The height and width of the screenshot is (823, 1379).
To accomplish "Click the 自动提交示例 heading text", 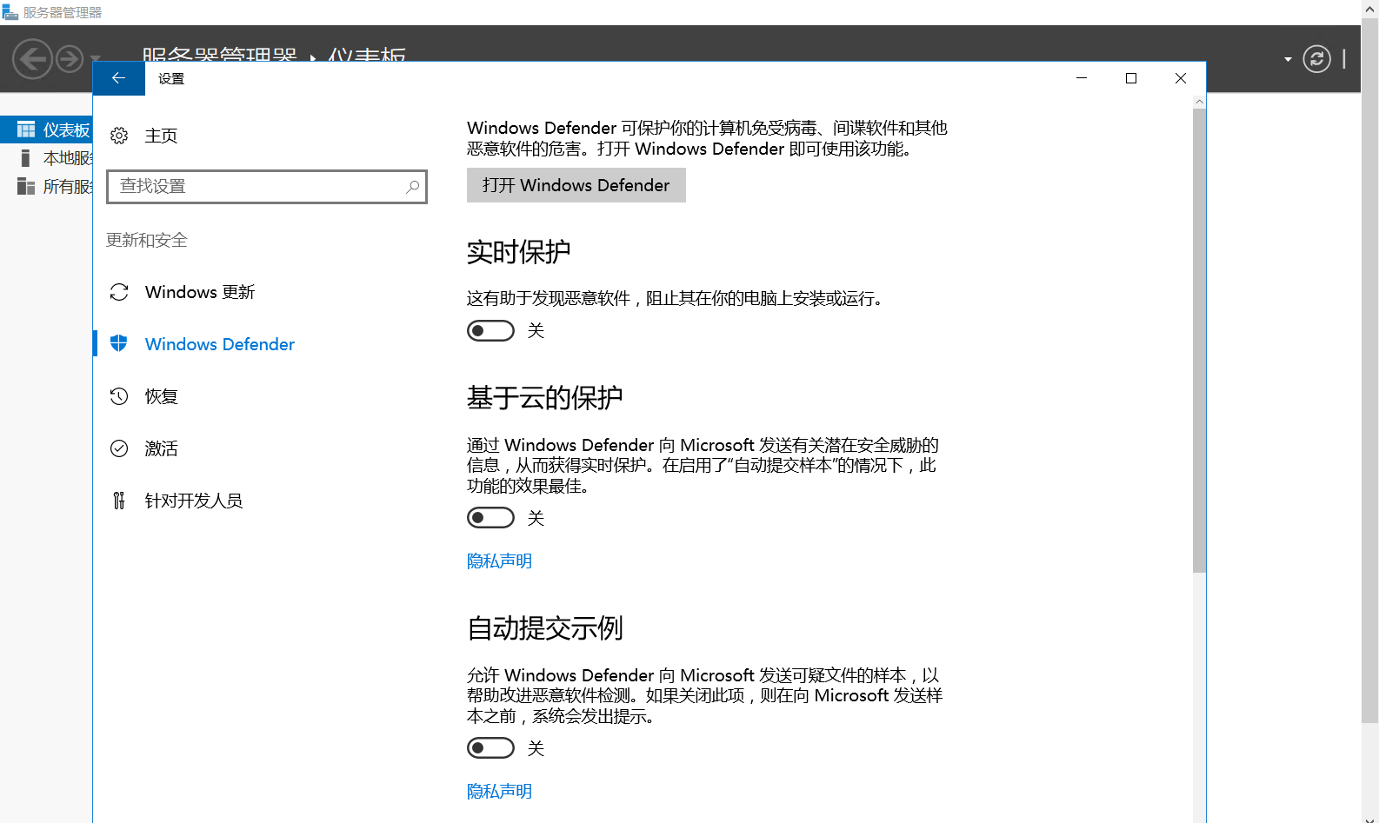I will [x=544, y=627].
